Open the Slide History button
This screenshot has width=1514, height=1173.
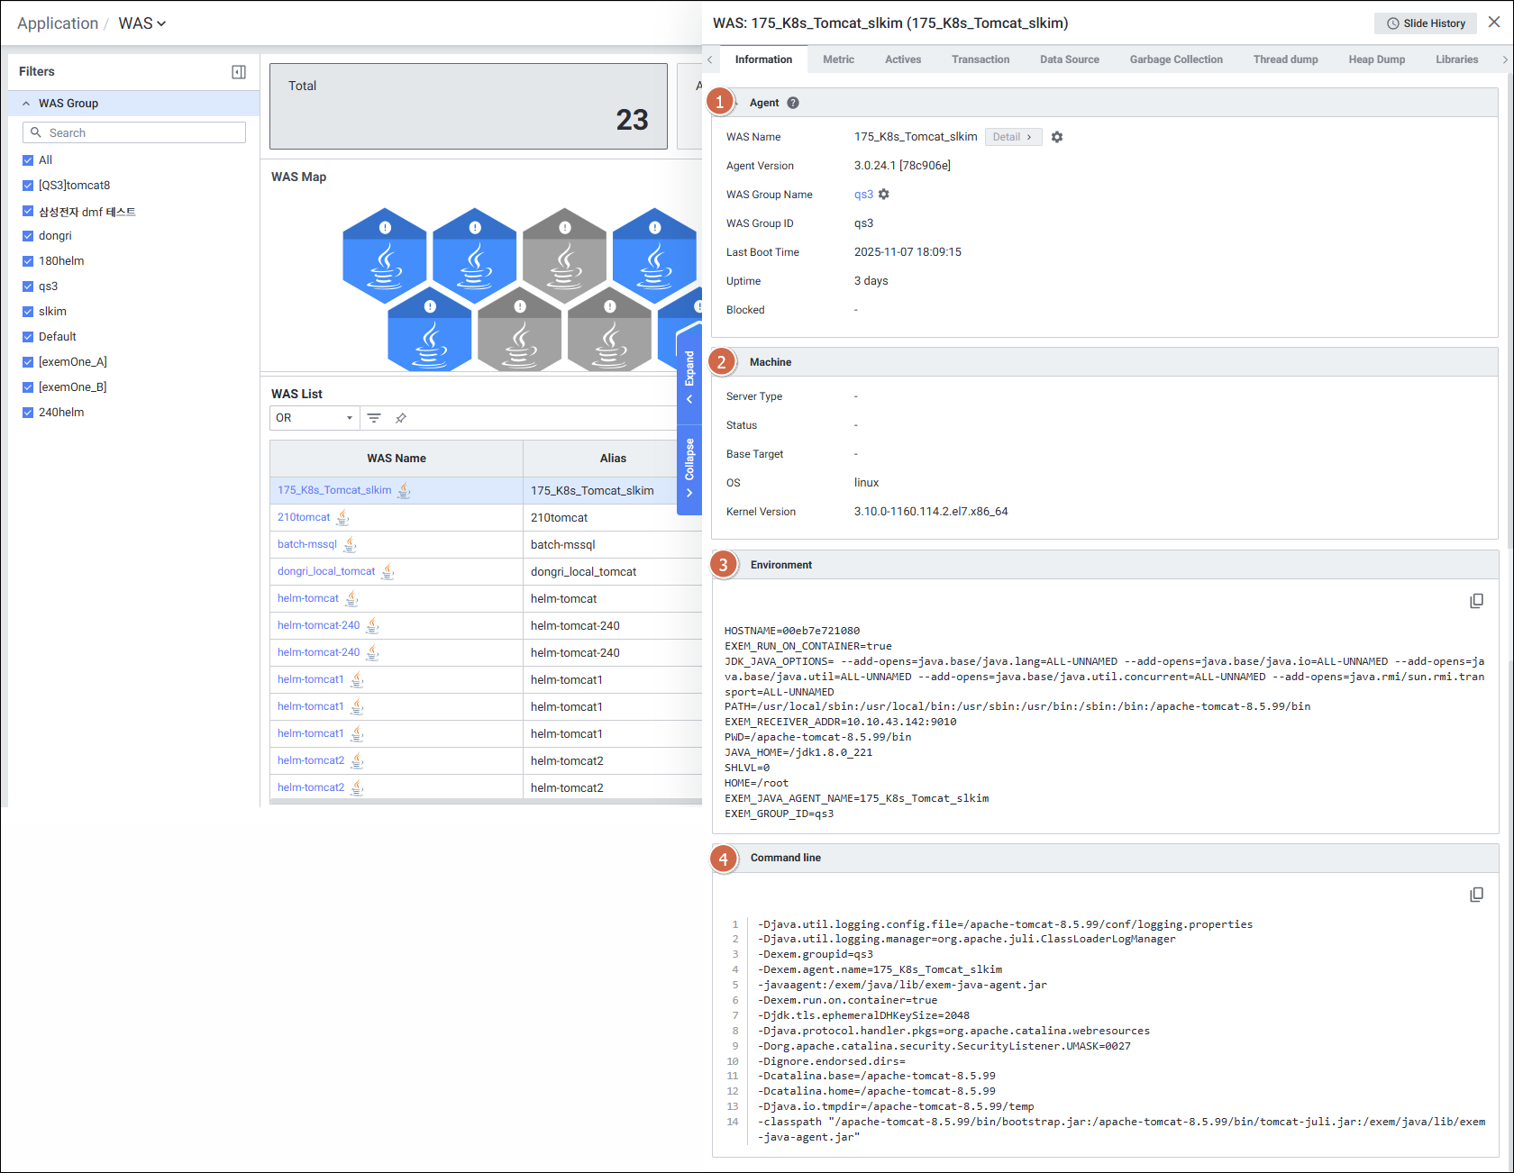click(1425, 23)
